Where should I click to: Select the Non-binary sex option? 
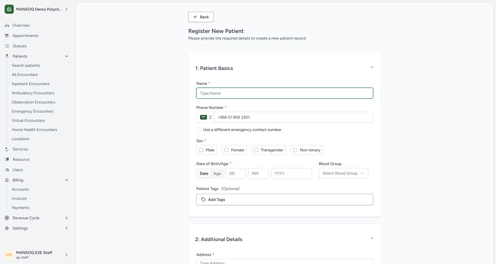point(307,150)
